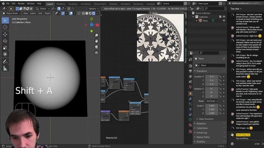This screenshot has height=148, width=264.
Task: Switch to the UV Editing workspace tab
Action: point(85,4)
